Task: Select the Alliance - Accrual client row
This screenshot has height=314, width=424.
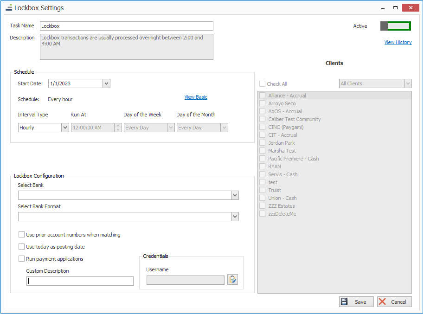Action: (287, 96)
